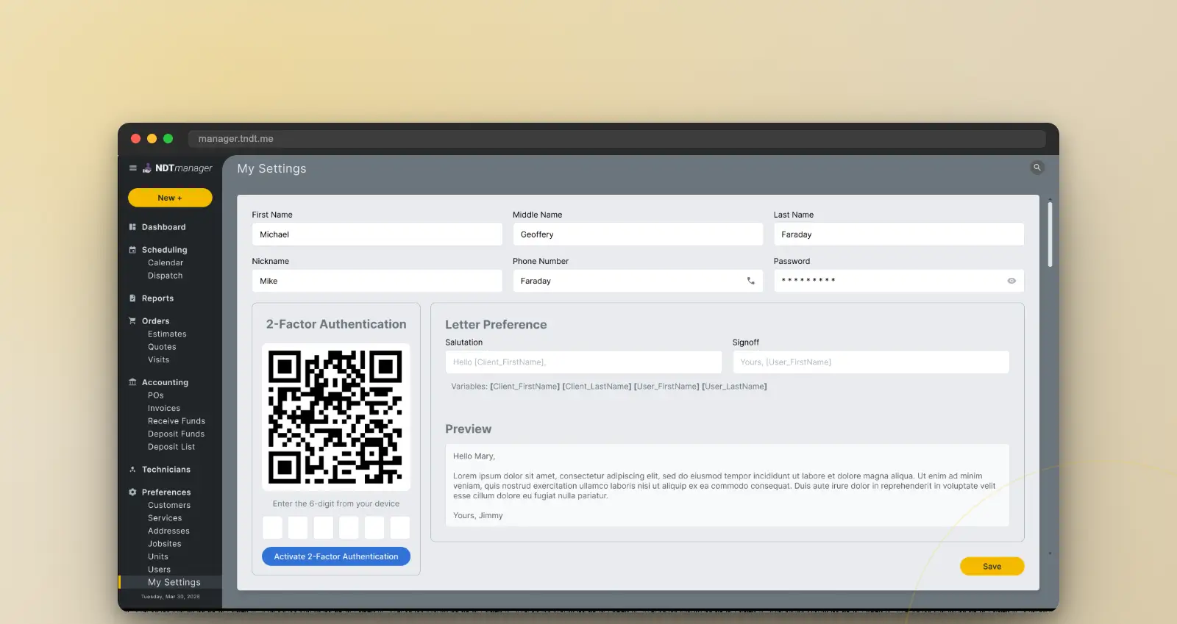Save the settings

(992, 567)
